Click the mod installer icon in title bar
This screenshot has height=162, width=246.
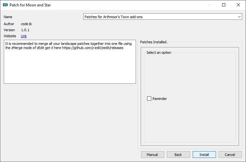[5, 5]
